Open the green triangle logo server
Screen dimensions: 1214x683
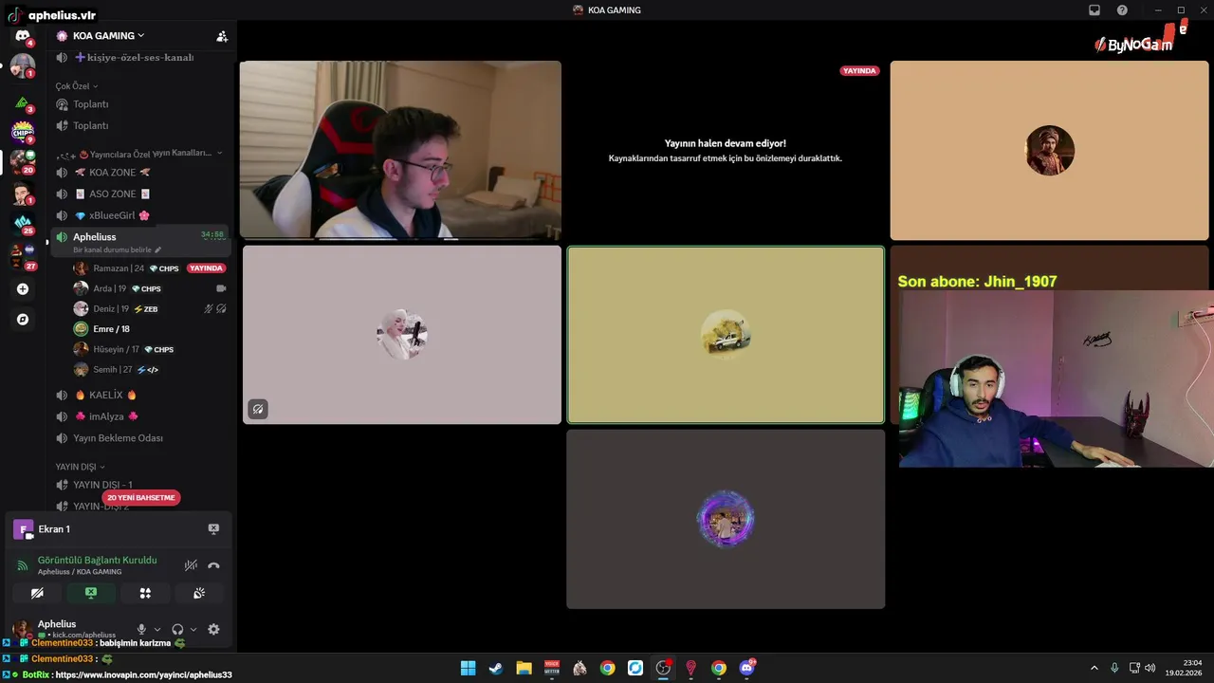[23, 102]
